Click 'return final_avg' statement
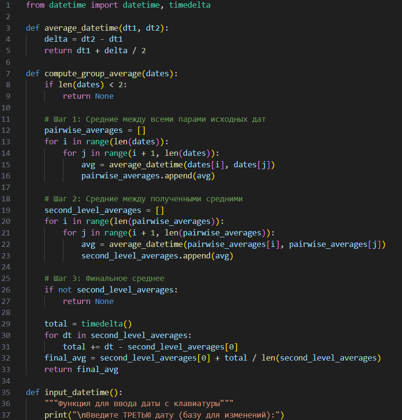Viewport: 402px width, 420px height. click(81, 370)
